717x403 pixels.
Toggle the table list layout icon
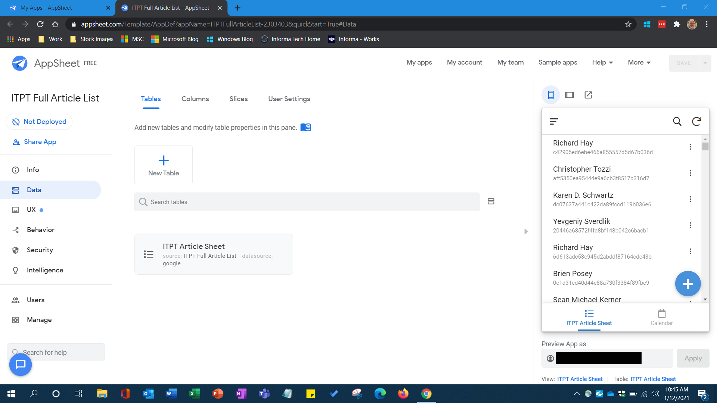[491, 201]
